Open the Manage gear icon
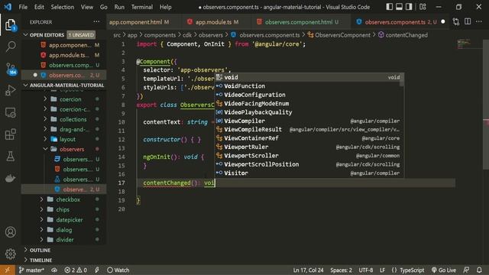Image resolution: width=489 pixels, height=275 pixels. [x=10, y=254]
